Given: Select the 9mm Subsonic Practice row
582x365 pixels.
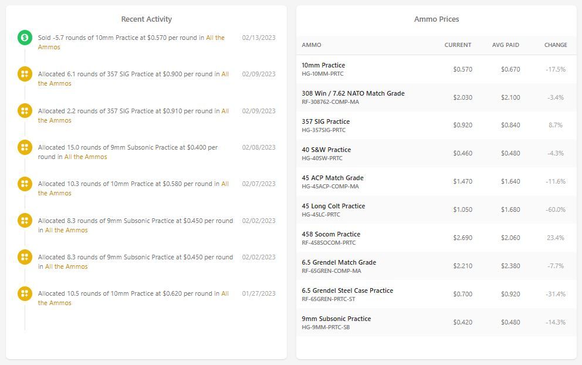Looking at the screenshot, I should click(436, 322).
